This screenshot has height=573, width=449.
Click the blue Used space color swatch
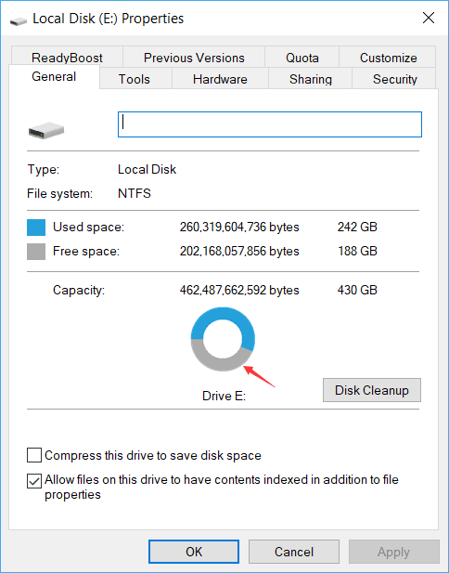click(36, 228)
